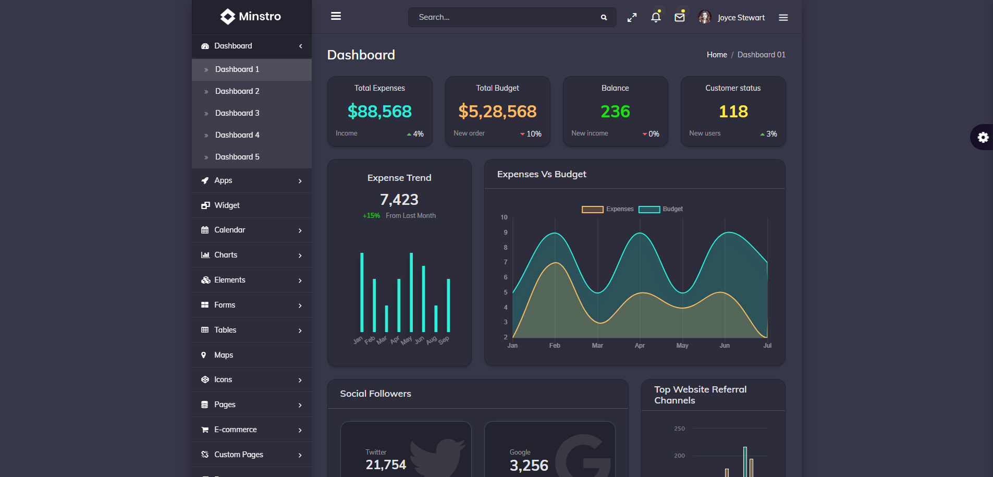Click the Maps pin icon

204,355
